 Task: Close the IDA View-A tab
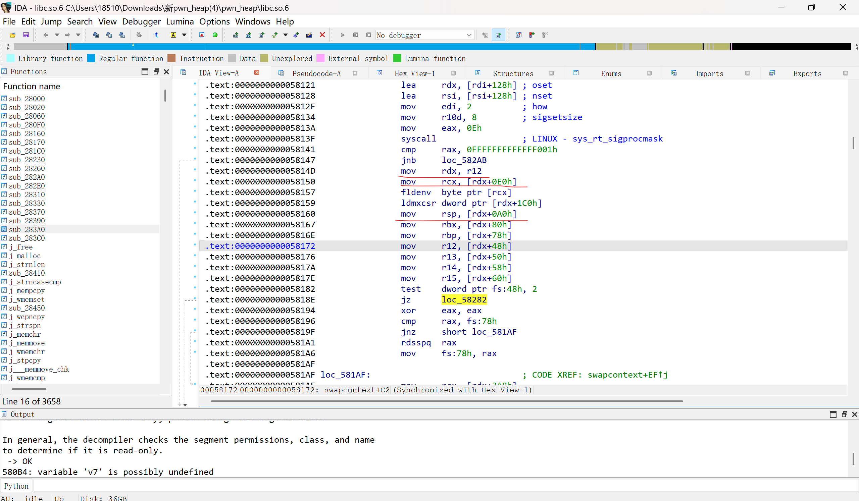[x=257, y=72]
